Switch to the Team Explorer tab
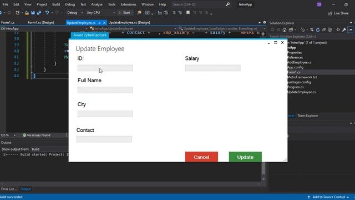Image resolution: width=355 pixels, height=200 pixels. pos(308,116)
